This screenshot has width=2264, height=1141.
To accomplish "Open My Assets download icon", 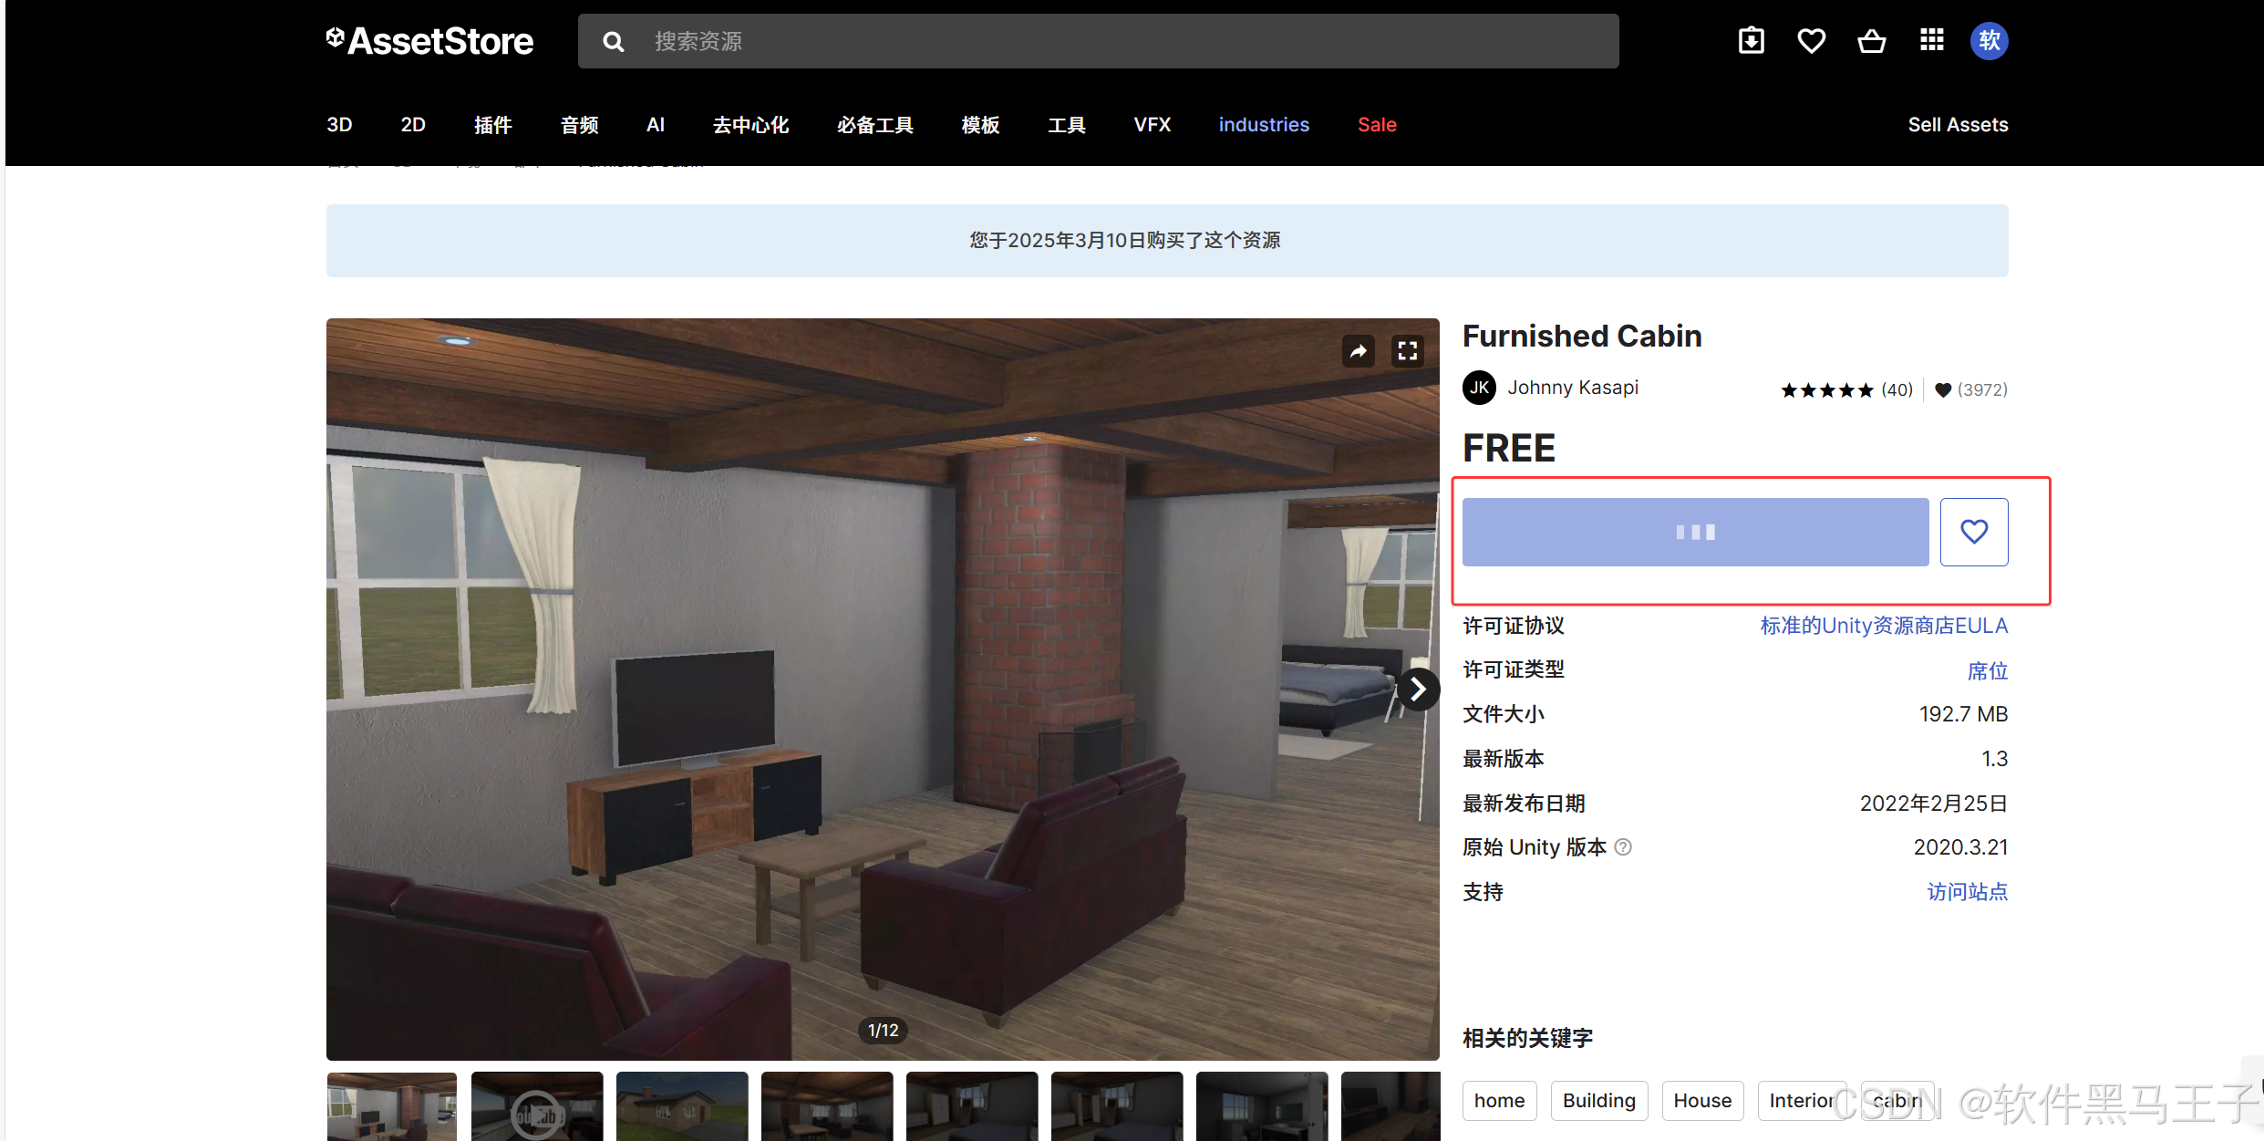I will (x=1751, y=41).
